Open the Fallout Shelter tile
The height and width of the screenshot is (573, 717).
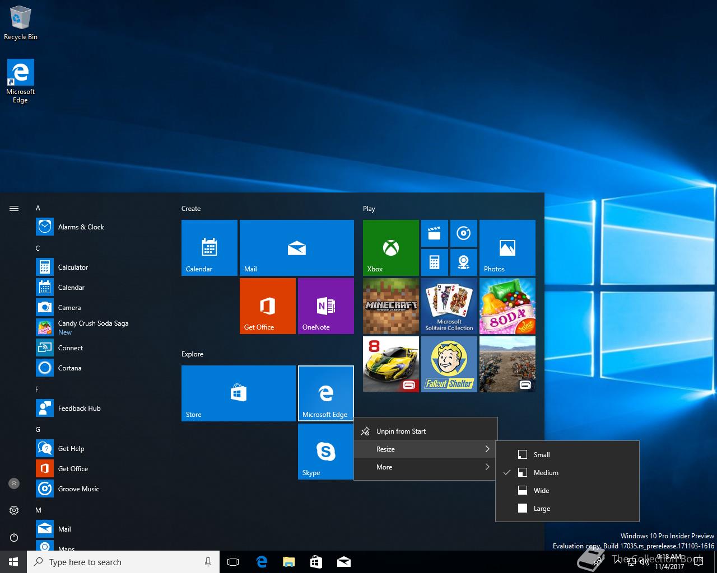(x=449, y=364)
